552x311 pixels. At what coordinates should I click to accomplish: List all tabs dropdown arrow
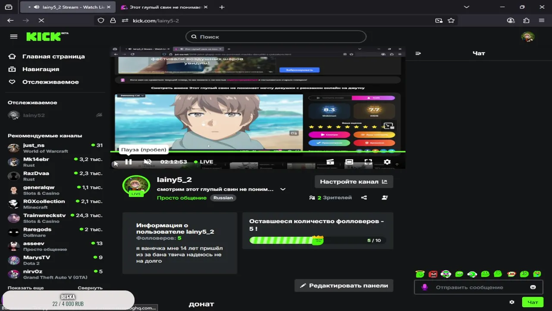coord(466,7)
